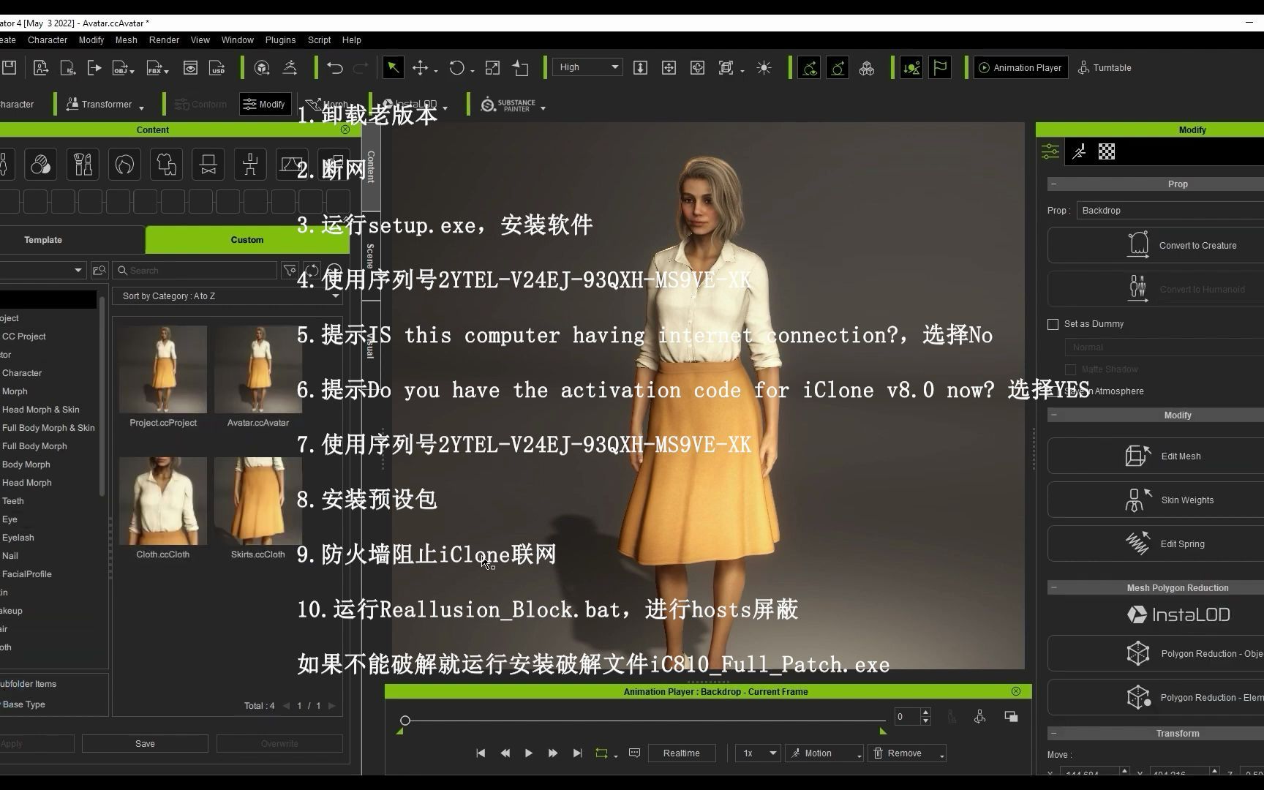The width and height of the screenshot is (1264, 790).
Task: Select the Rotate tool icon
Action: click(456, 67)
